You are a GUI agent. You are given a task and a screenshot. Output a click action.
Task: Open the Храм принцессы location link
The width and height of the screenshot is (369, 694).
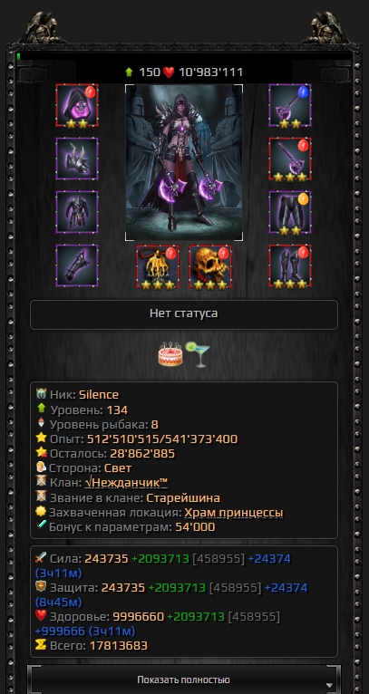(x=233, y=513)
